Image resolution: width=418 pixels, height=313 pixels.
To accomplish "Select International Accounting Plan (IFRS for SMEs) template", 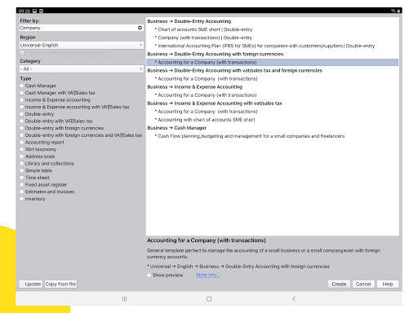I will 266,46.
